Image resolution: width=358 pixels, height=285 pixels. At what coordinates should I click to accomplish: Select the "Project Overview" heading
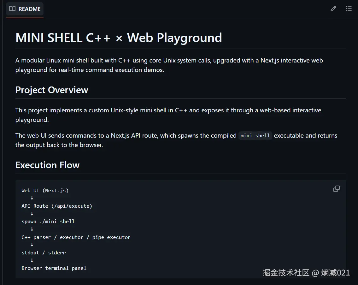tap(52, 90)
